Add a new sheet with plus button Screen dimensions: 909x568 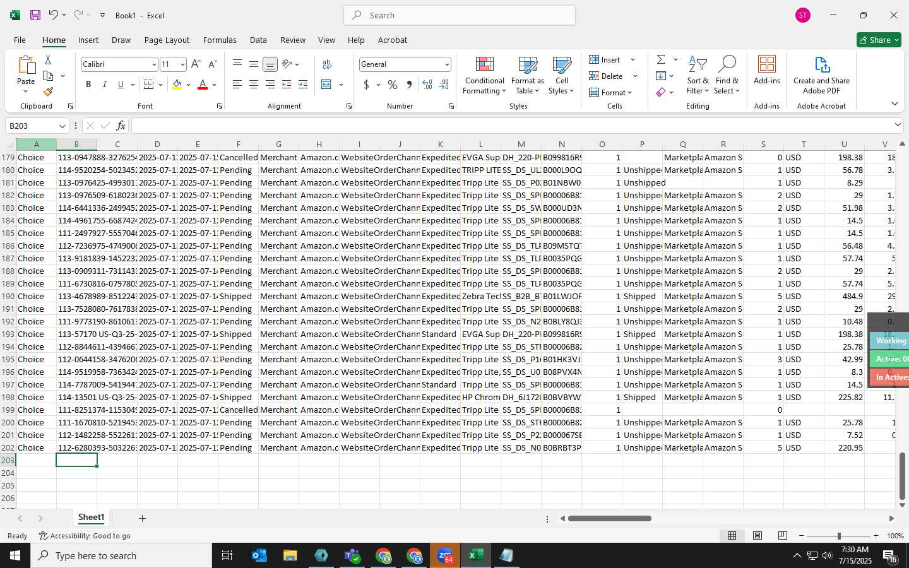pos(142,518)
